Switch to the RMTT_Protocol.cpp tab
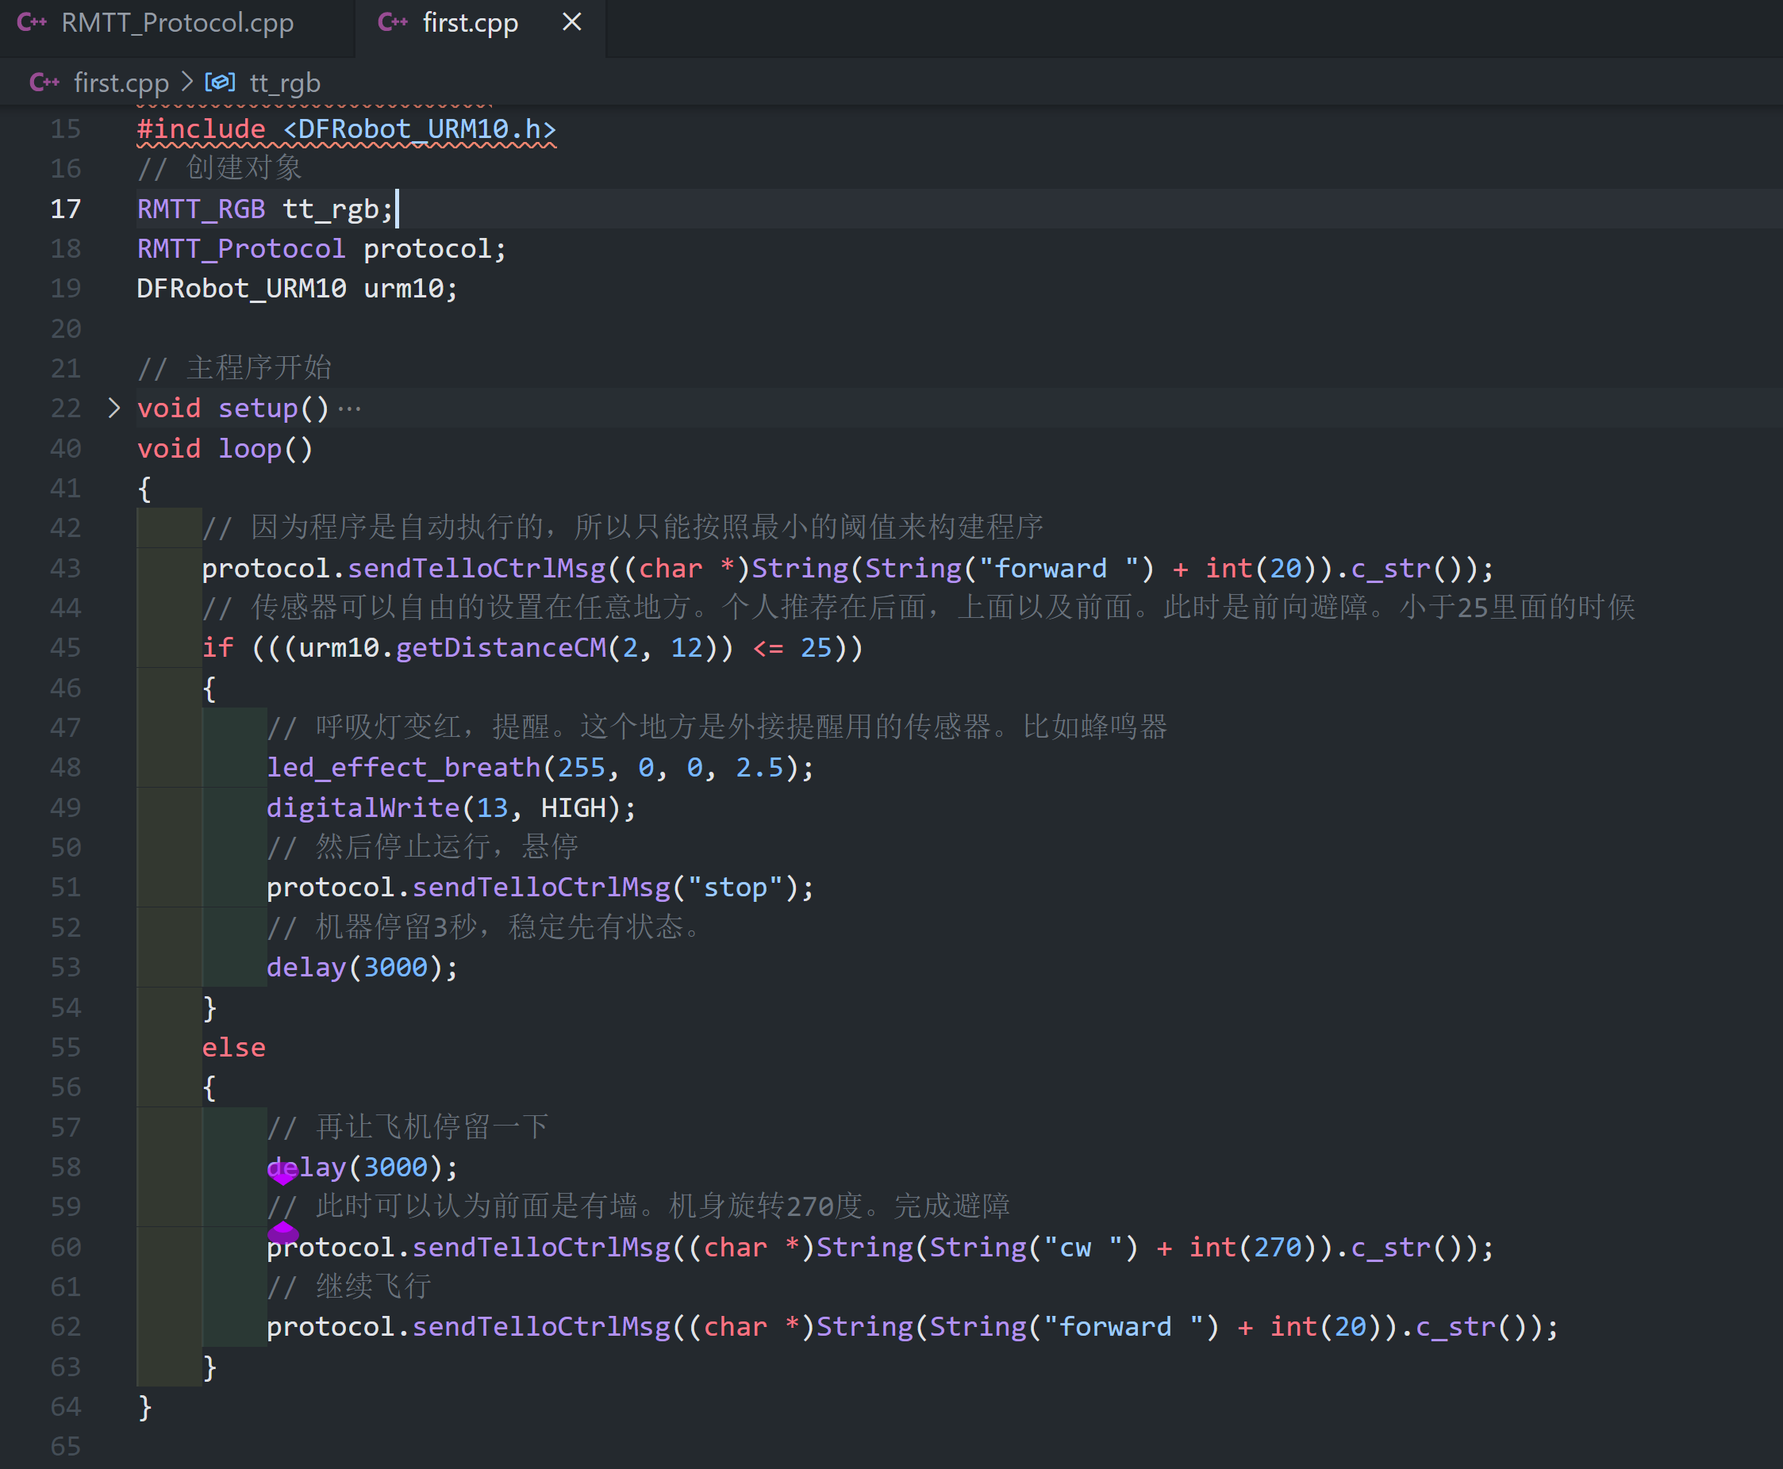The height and width of the screenshot is (1469, 1783). [x=176, y=23]
